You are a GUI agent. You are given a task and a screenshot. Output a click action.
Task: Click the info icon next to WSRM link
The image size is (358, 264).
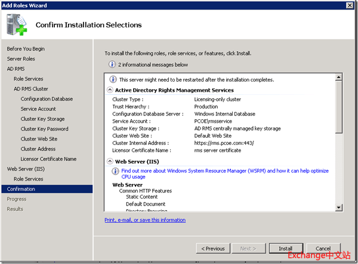pos(116,171)
